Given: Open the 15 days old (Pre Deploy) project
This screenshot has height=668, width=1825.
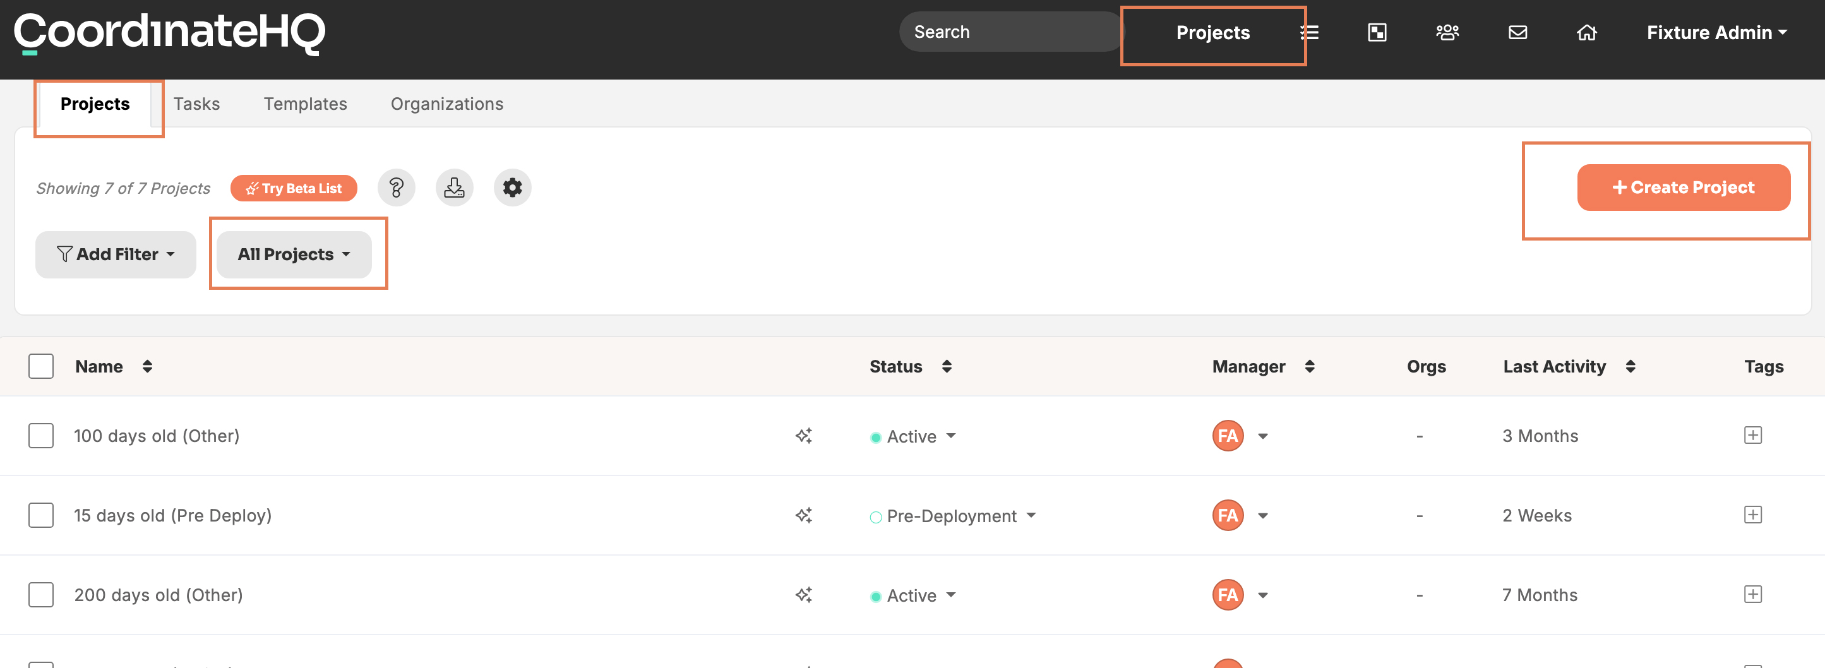Looking at the screenshot, I should pos(173,515).
